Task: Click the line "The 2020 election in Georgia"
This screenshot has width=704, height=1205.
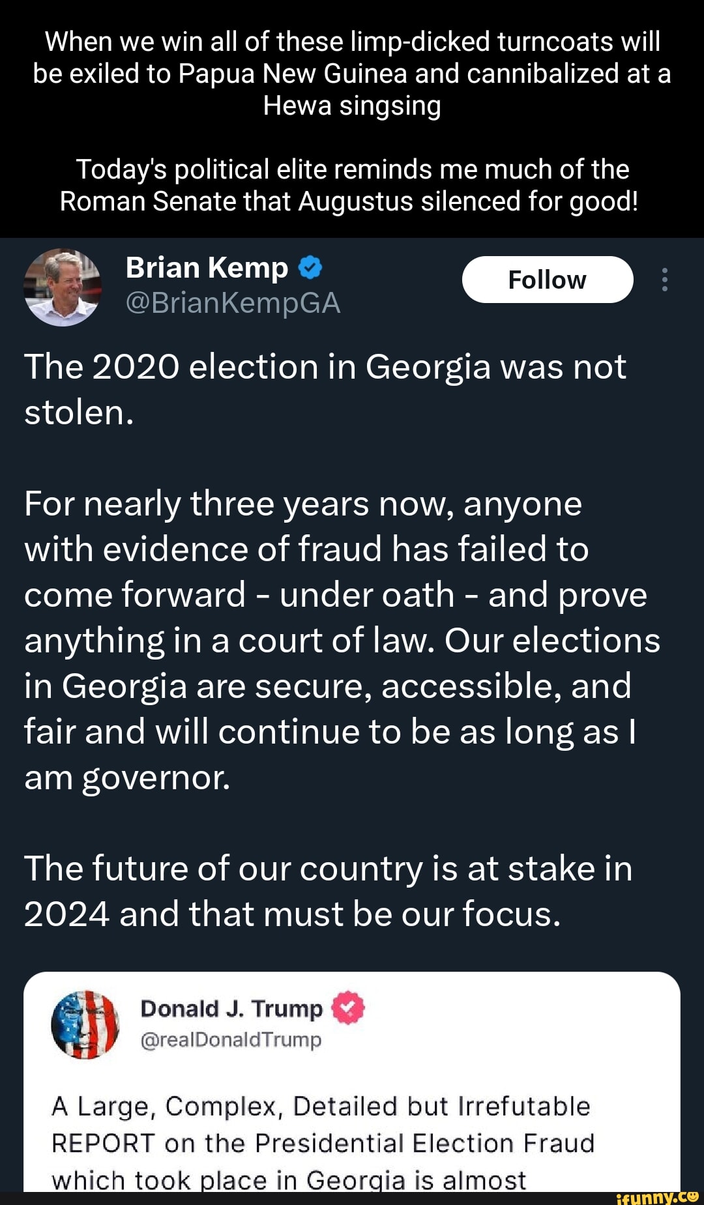Action: 325,367
